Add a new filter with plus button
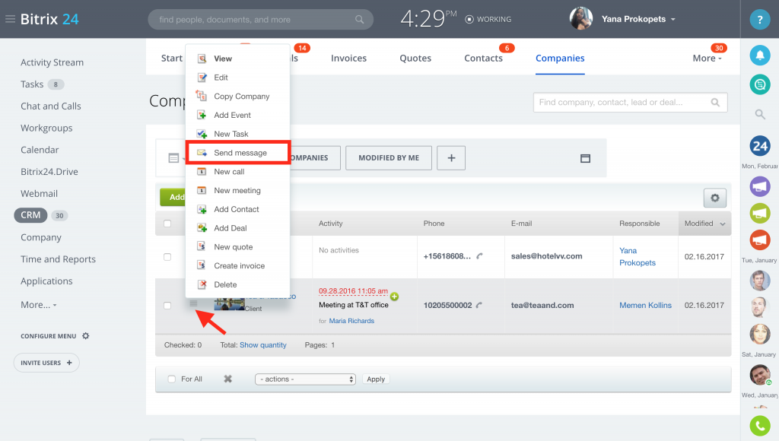 (451, 158)
